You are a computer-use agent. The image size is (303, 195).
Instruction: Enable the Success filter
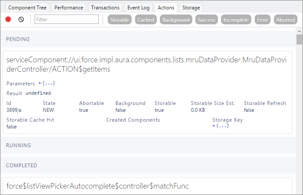point(206,20)
